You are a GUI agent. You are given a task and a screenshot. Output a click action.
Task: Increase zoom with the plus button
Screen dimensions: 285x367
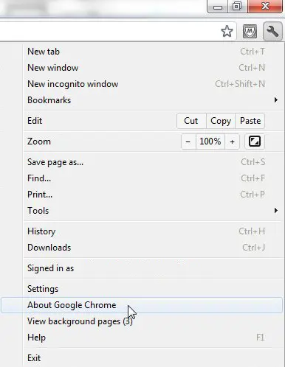[232, 141]
